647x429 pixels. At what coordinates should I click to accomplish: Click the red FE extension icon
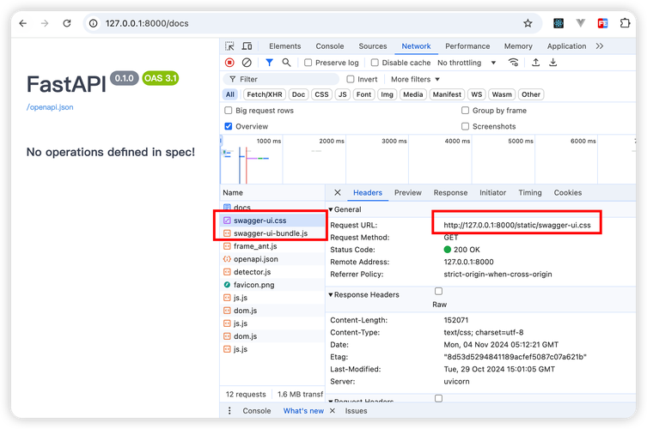603,23
